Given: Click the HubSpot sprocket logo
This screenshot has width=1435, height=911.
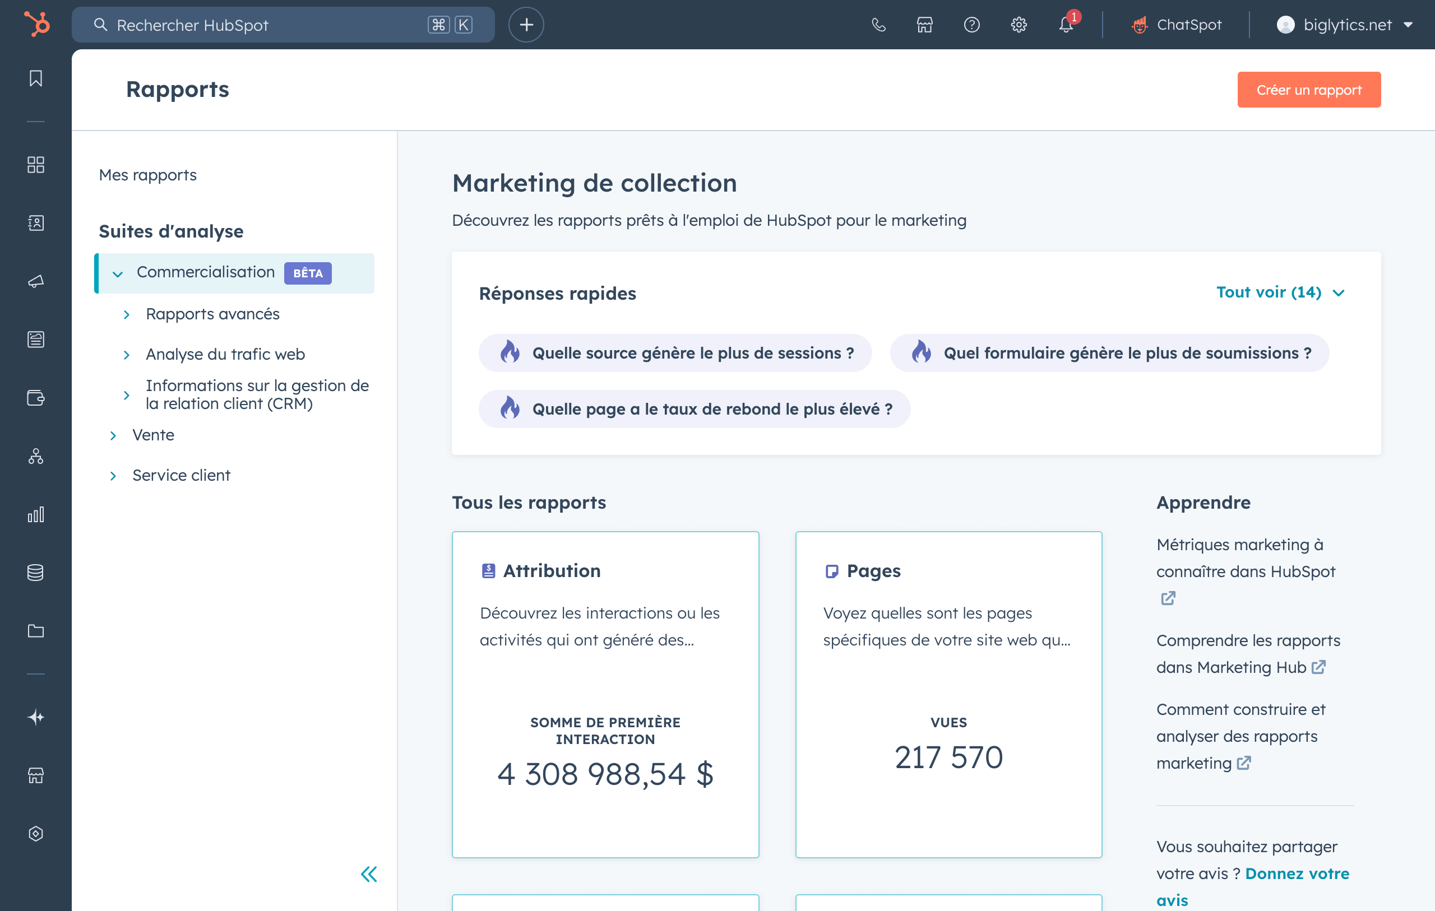Looking at the screenshot, I should [x=37, y=25].
